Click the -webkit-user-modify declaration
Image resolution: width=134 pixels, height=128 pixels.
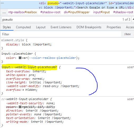[x=43, y=86]
